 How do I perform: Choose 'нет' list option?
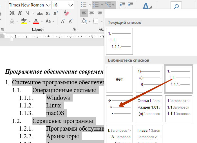119,79
